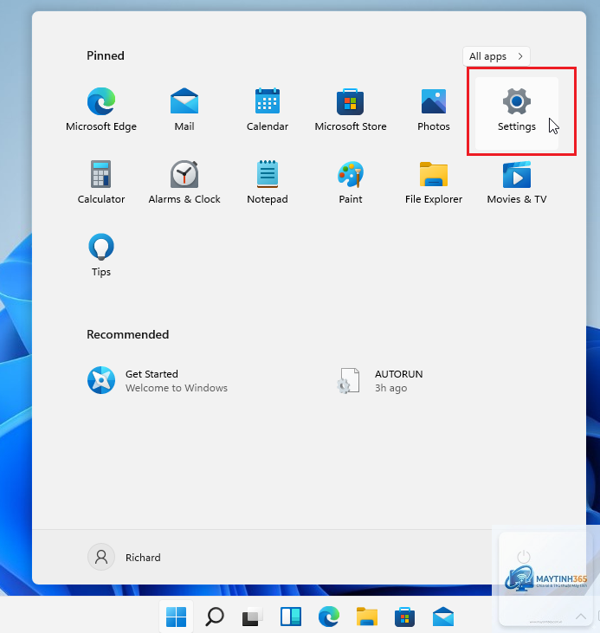This screenshot has height=633, width=600.
Task: Click the Start button on taskbar
Action: (x=177, y=617)
